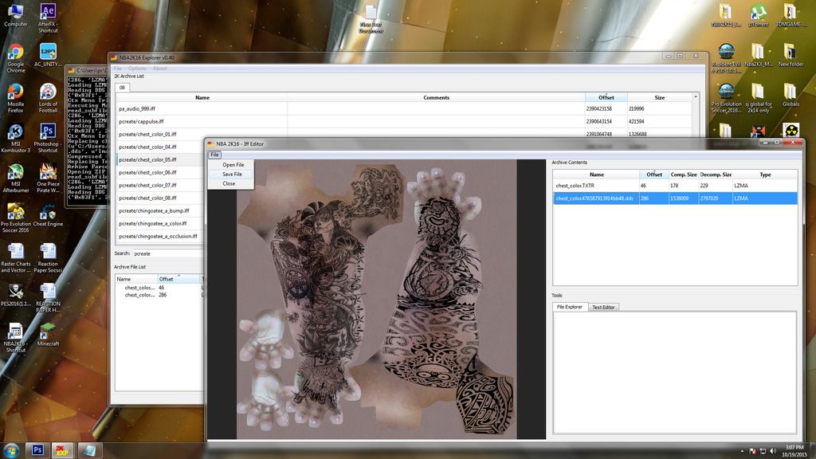The height and width of the screenshot is (459, 816).
Task: Open Options menu in NBA2K16 Explorer
Action: [x=137, y=69]
